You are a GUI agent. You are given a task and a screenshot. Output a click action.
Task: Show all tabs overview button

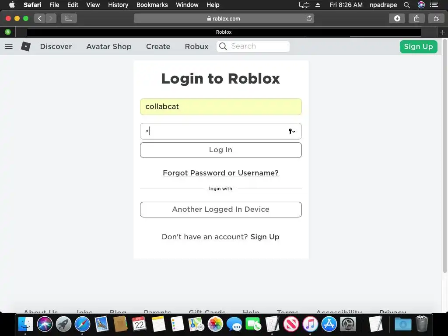pyautogui.click(x=436, y=18)
